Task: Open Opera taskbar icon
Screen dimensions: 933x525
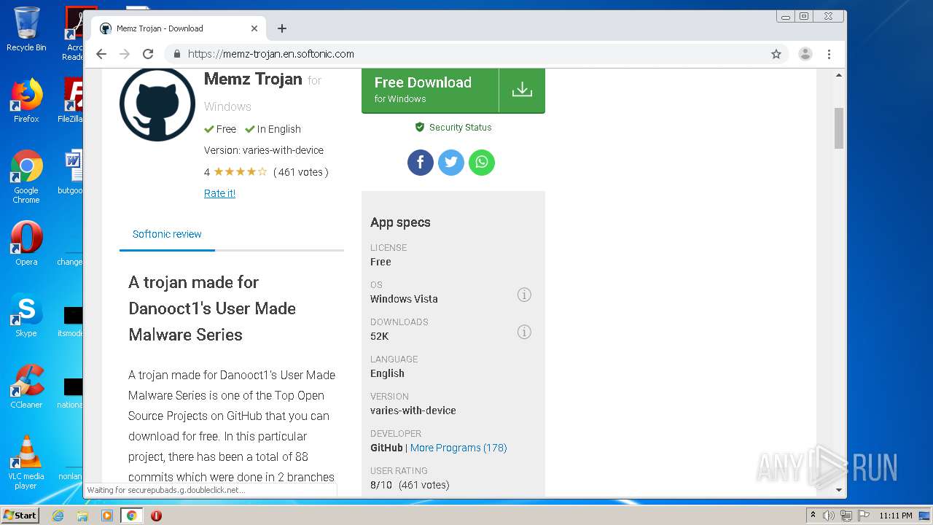Action: tap(156, 516)
